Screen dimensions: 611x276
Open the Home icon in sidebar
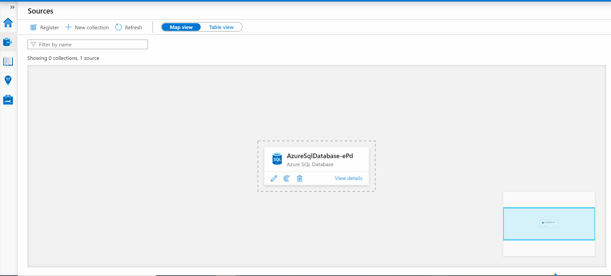8,23
